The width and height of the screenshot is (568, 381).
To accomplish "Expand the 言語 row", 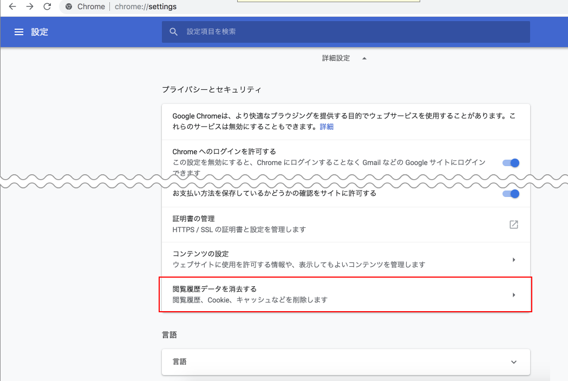I will click(x=345, y=362).
